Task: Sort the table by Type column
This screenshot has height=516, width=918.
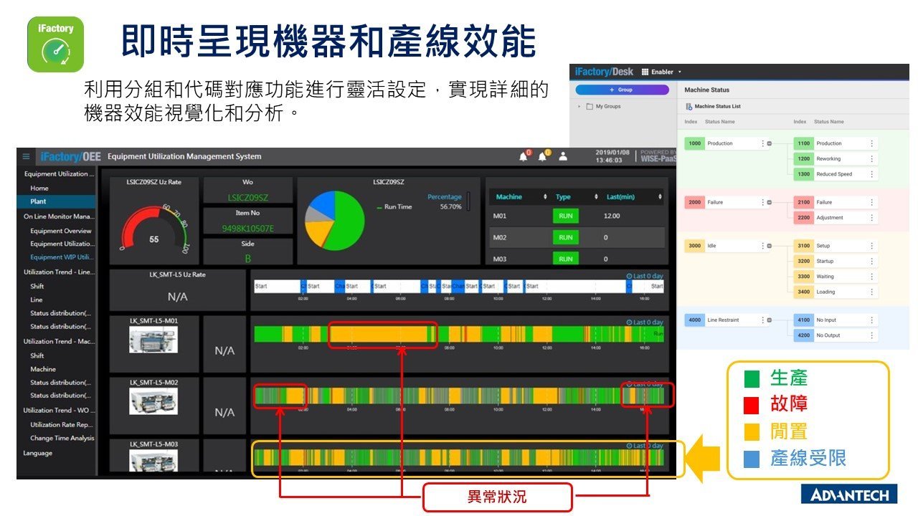Action: click(595, 196)
